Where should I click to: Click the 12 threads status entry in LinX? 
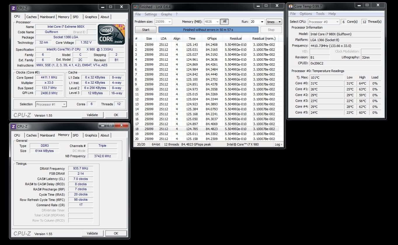point(172,144)
